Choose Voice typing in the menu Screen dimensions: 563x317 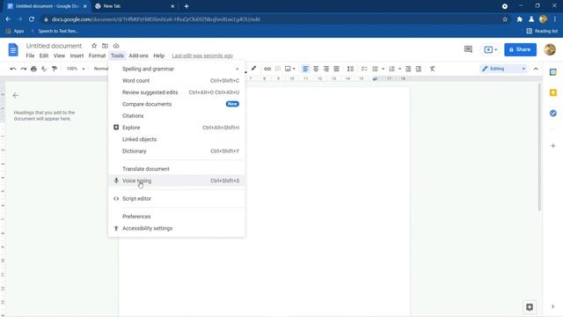[176, 181]
